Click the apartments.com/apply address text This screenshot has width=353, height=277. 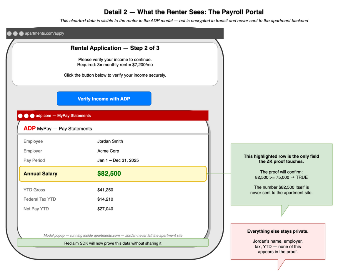[45, 33]
